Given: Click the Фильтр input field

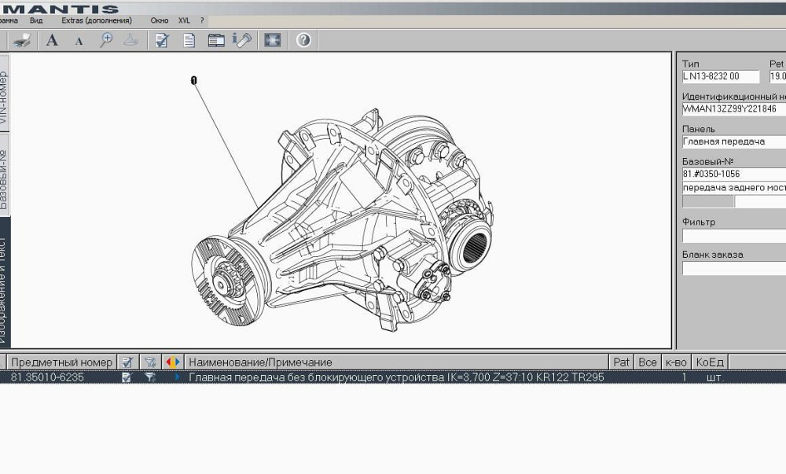Looking at the screenshot, I should tap(733, 236).
